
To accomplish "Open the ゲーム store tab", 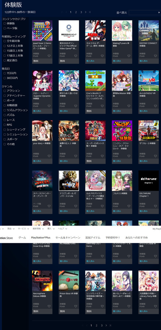I will (22, 238).
